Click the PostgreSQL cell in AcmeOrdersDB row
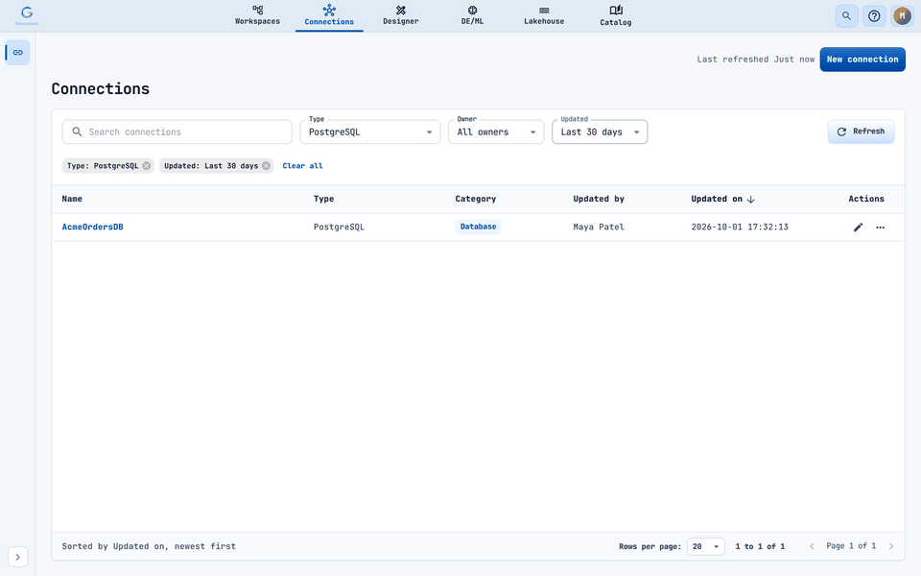 point(339,227)
